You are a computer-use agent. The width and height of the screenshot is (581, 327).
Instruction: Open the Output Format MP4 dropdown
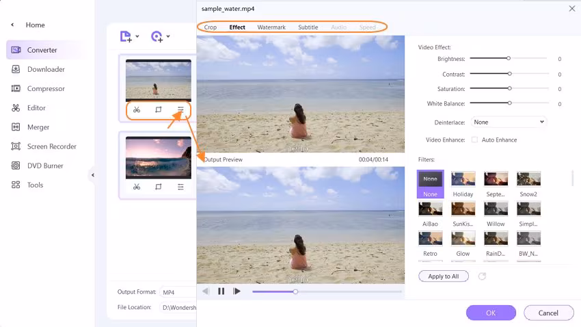178,292
